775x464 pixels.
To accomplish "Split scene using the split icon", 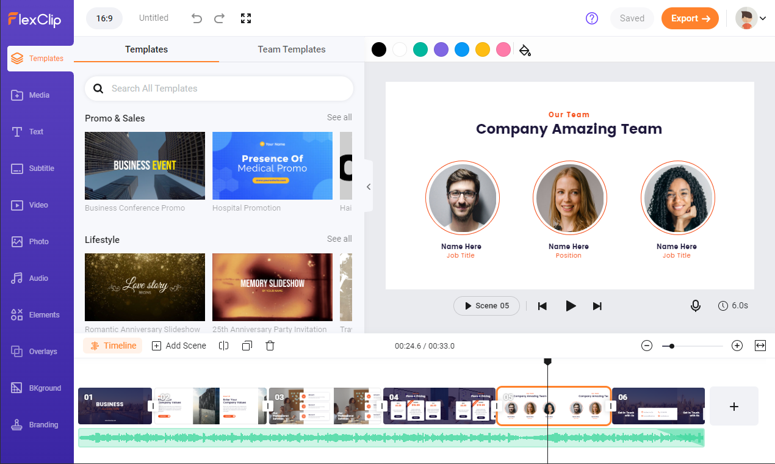I will click(223, 346).
